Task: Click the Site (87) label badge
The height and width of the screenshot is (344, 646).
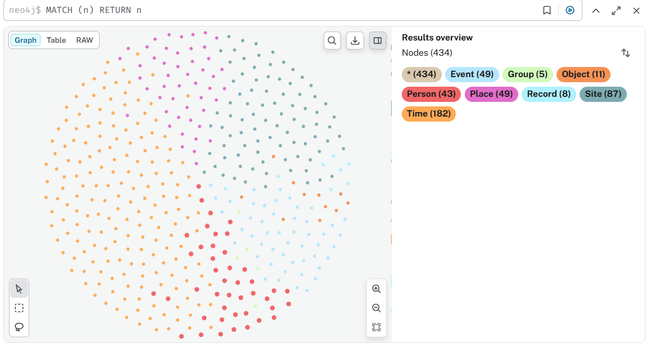Action: point(603,94)
